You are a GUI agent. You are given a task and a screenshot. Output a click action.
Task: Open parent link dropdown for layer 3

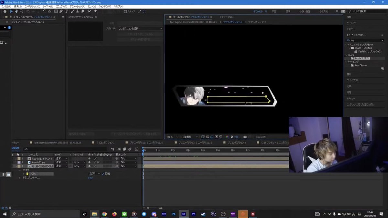129,166
